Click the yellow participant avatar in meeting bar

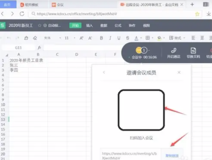[x=139, y=50]
